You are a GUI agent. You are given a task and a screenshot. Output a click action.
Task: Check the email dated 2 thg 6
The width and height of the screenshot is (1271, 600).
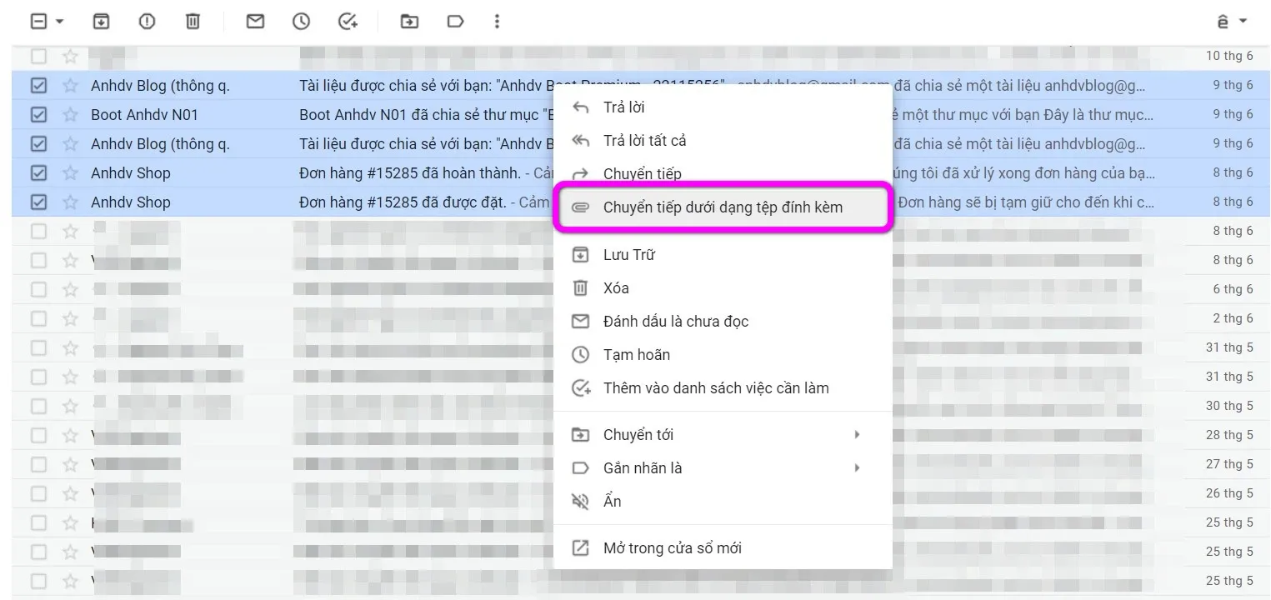(38, 318)
